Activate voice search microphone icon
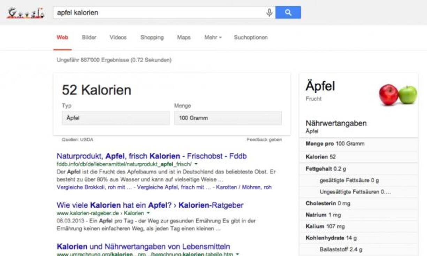 pos(269,13)
